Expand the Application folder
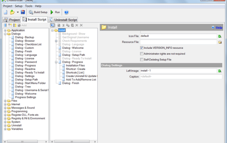The image size is (227, 143). pyautogui.click(x=5, y=30)
